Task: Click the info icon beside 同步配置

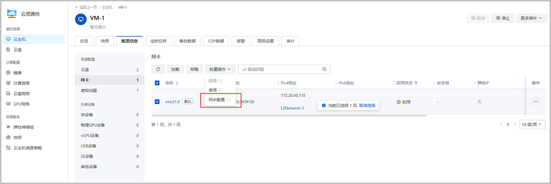Action: 228,100
